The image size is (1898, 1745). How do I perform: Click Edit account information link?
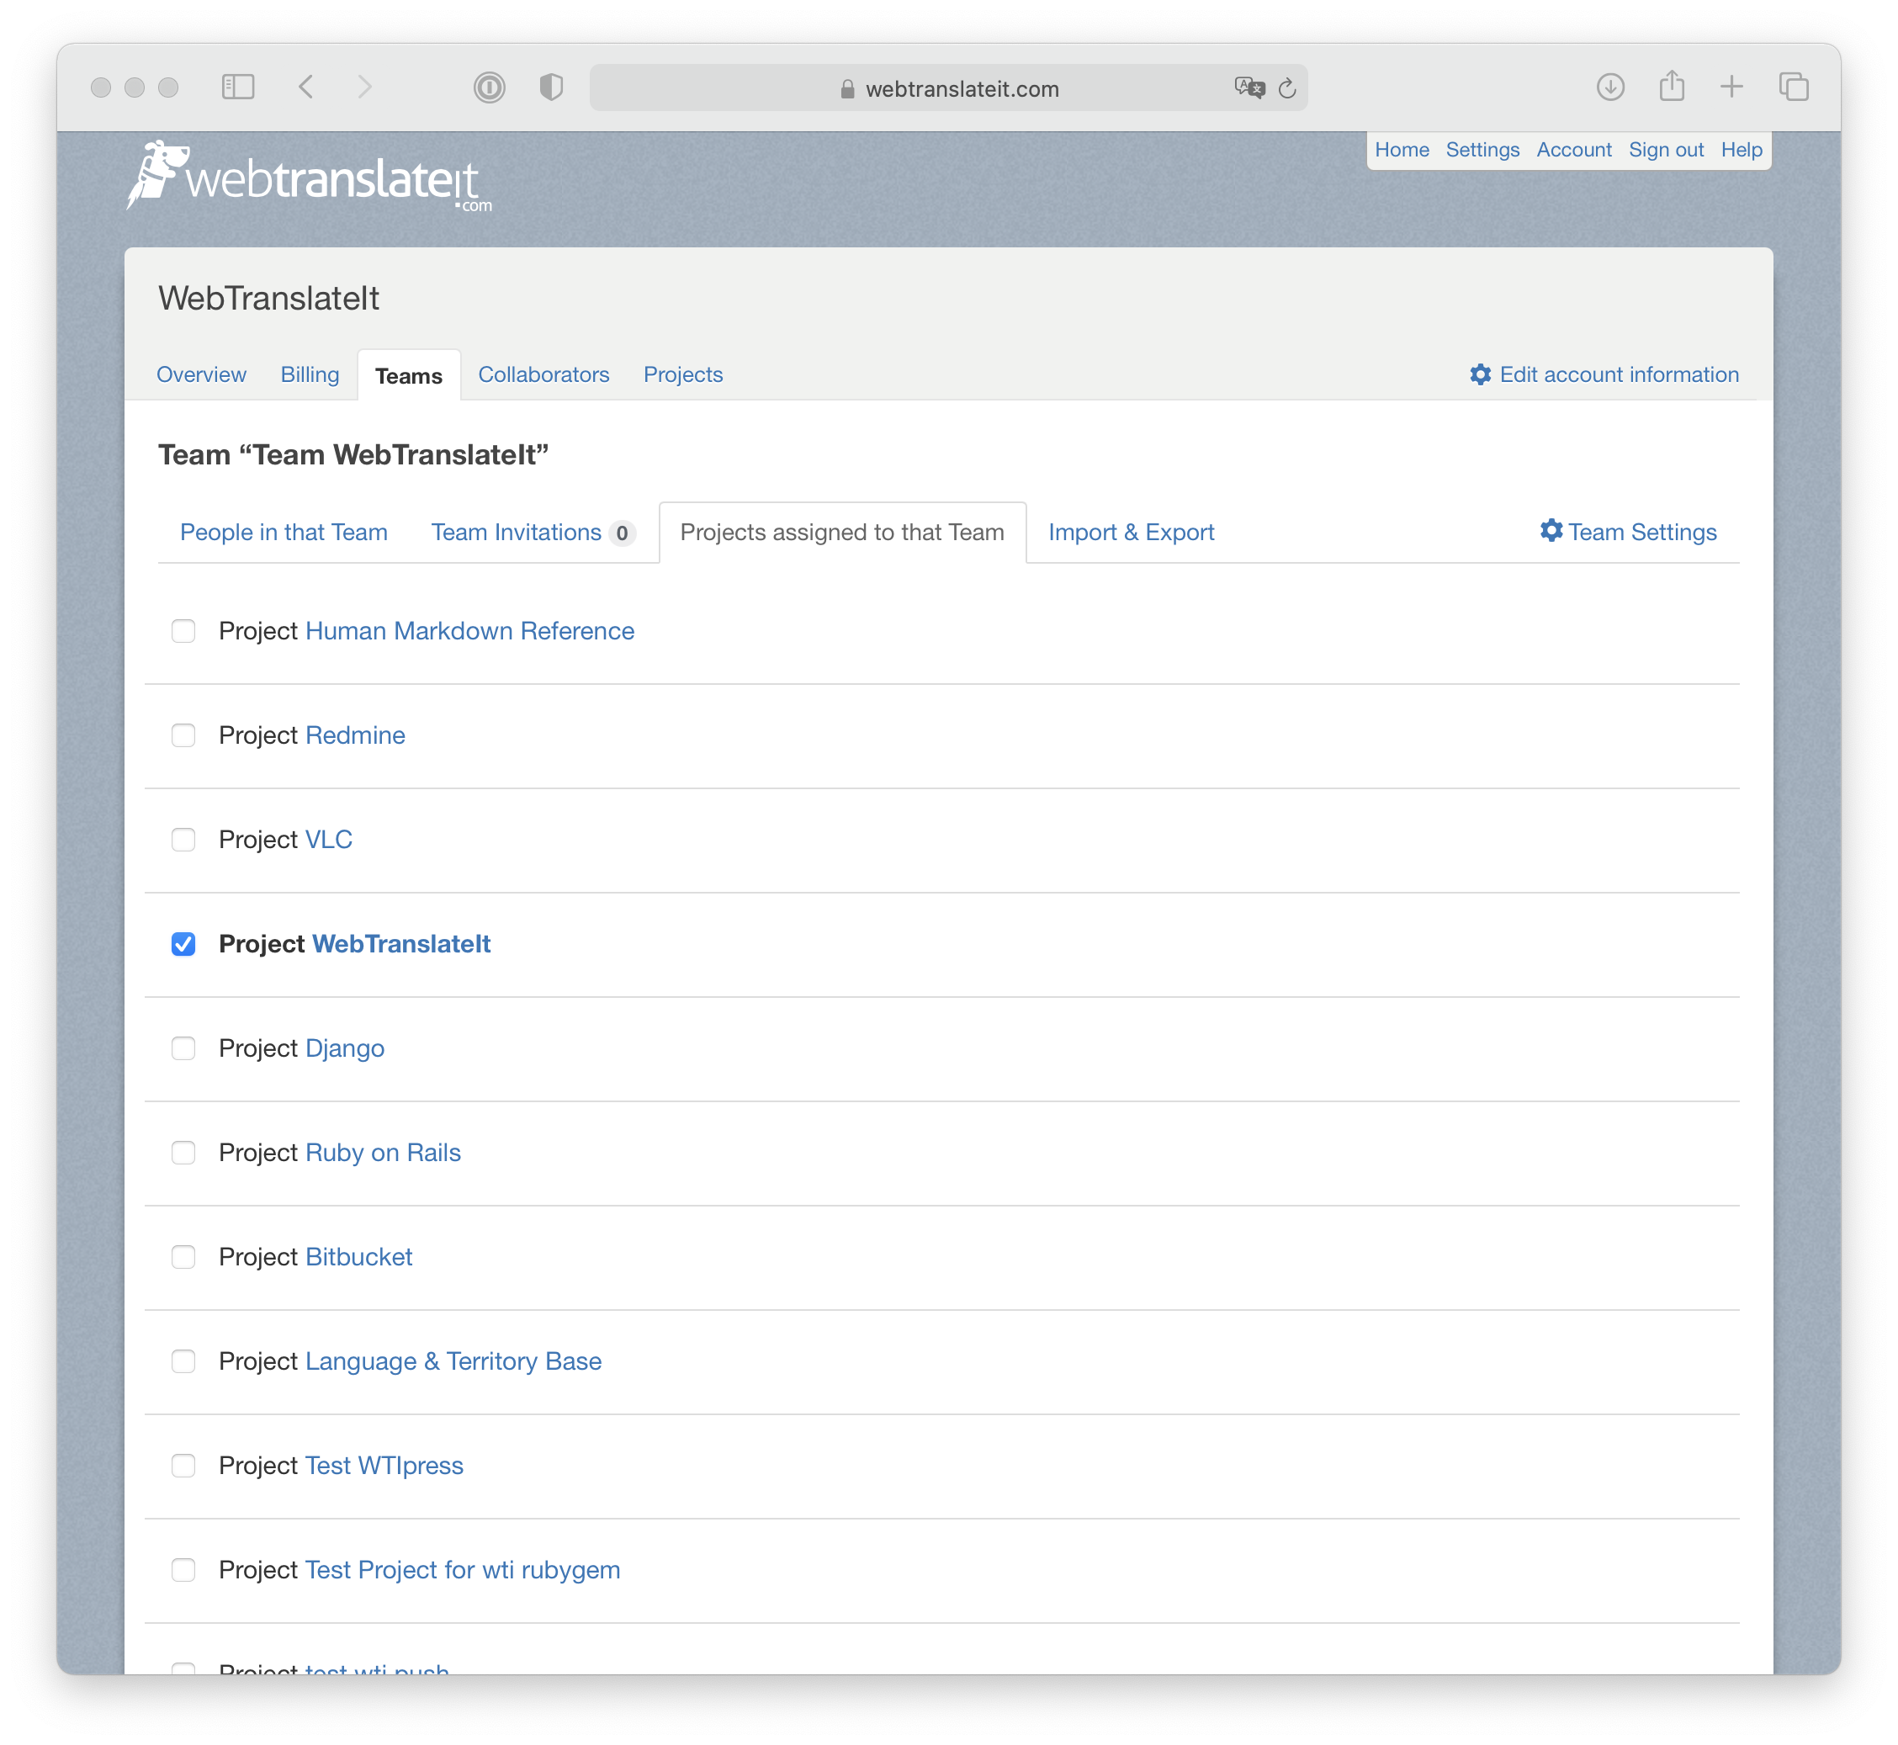(x=1619, y=375)
